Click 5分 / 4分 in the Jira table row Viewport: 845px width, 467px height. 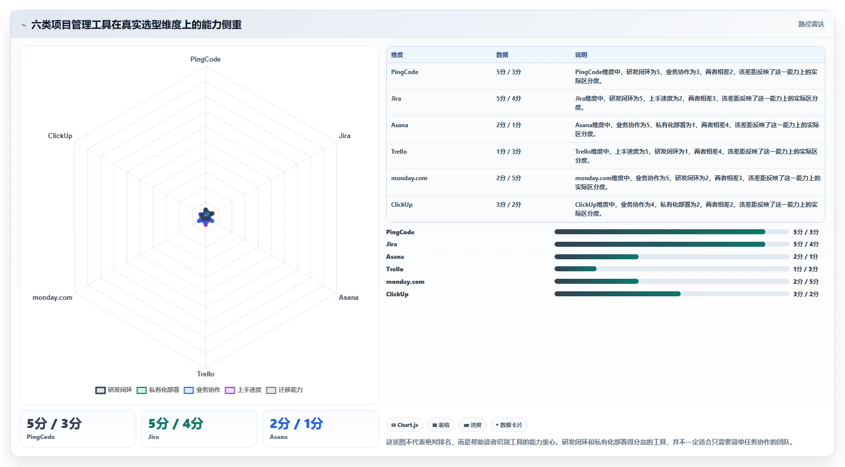click(509, 99)
